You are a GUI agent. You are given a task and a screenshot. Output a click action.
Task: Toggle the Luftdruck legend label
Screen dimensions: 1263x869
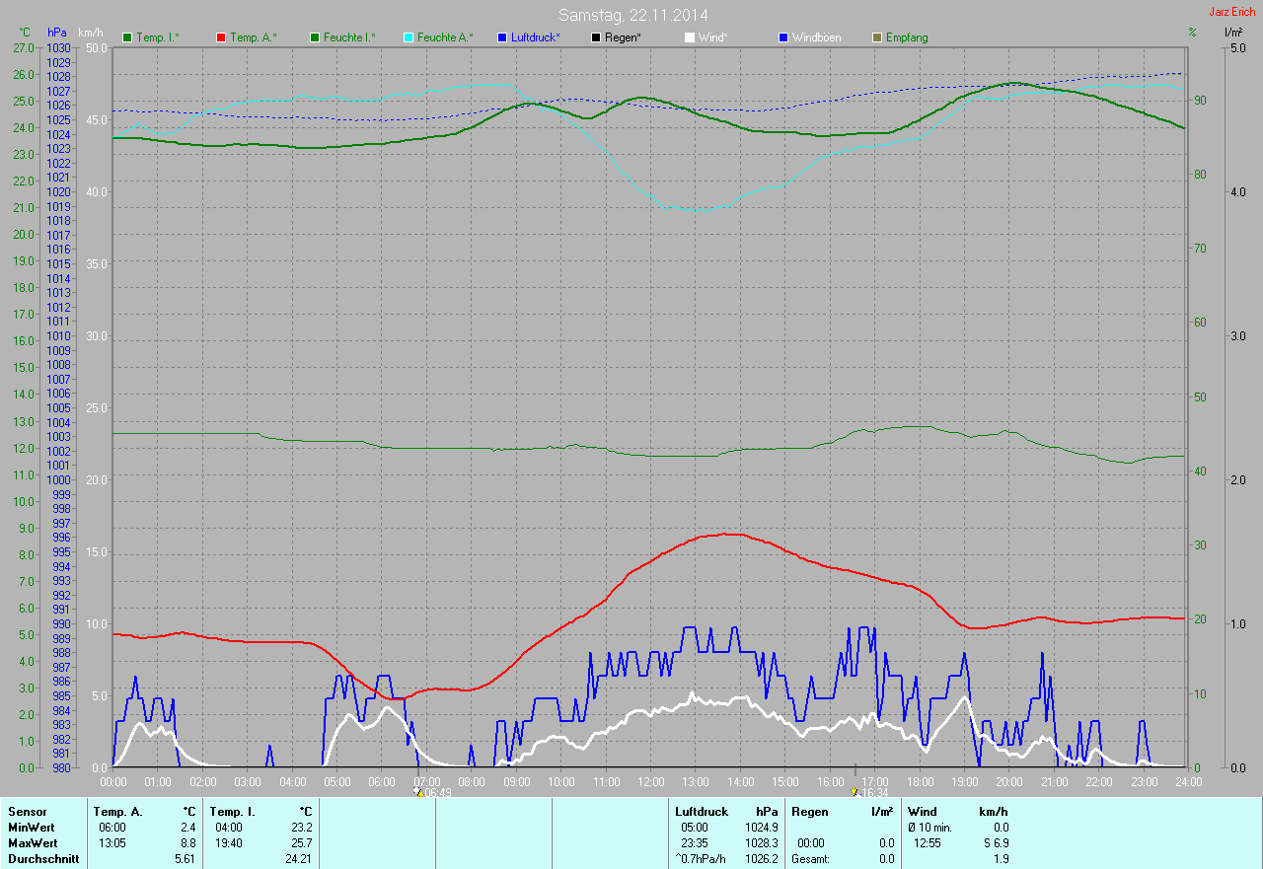click(x=536, y=37)
